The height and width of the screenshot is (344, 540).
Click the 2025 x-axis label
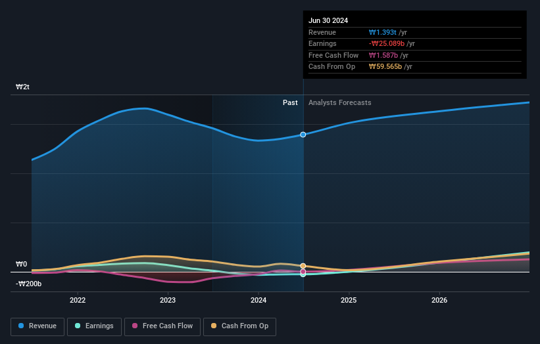(x=349, y=300)
